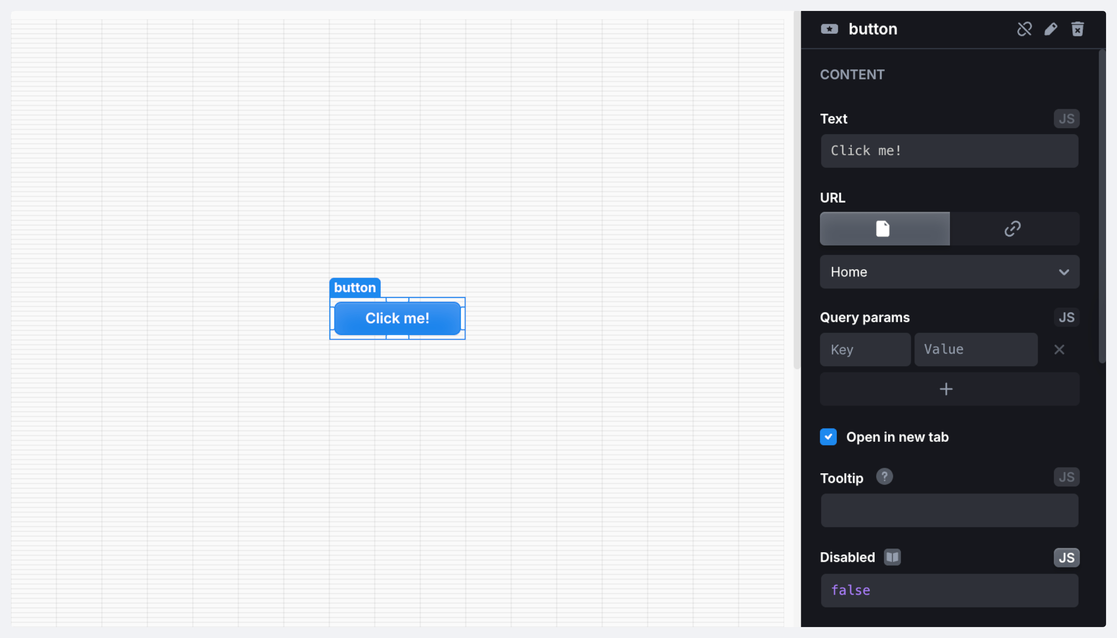The image size is (1117, 638).
Task: Open the Home page dropdown
Action: click(949, 272)
